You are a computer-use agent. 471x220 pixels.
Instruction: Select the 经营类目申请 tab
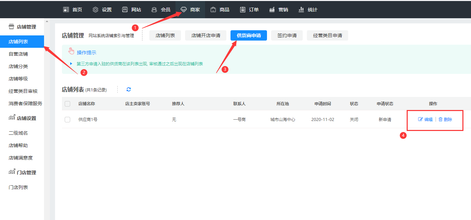pos(327,35)
